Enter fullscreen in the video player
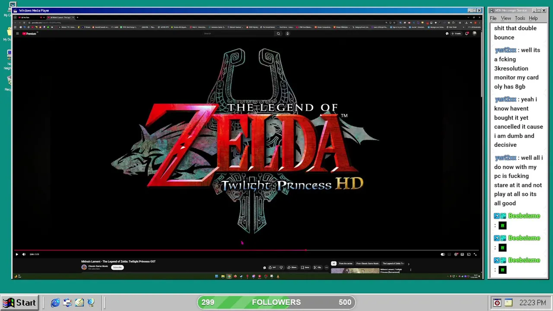The image size is (553, 311). pos(475,254)
